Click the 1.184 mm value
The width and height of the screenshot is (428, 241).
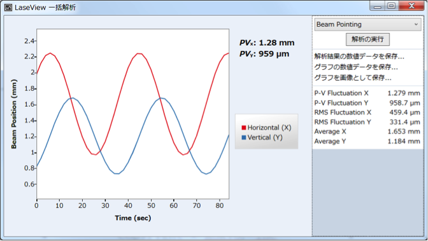tap(404, 141)
